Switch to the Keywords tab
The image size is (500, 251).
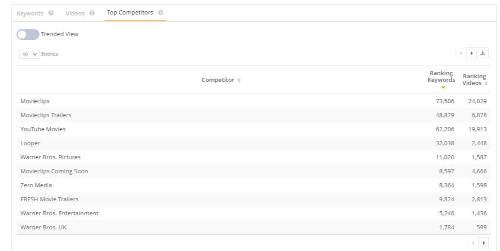click(30, 13)
